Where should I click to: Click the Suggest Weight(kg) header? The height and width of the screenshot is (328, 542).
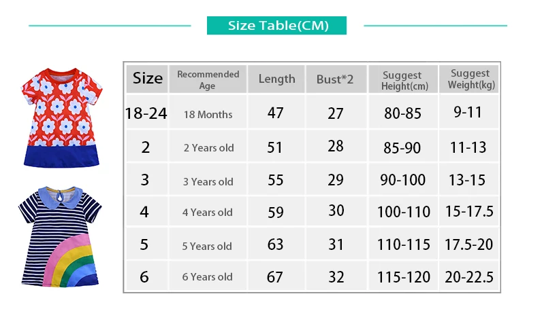point(469,79)
